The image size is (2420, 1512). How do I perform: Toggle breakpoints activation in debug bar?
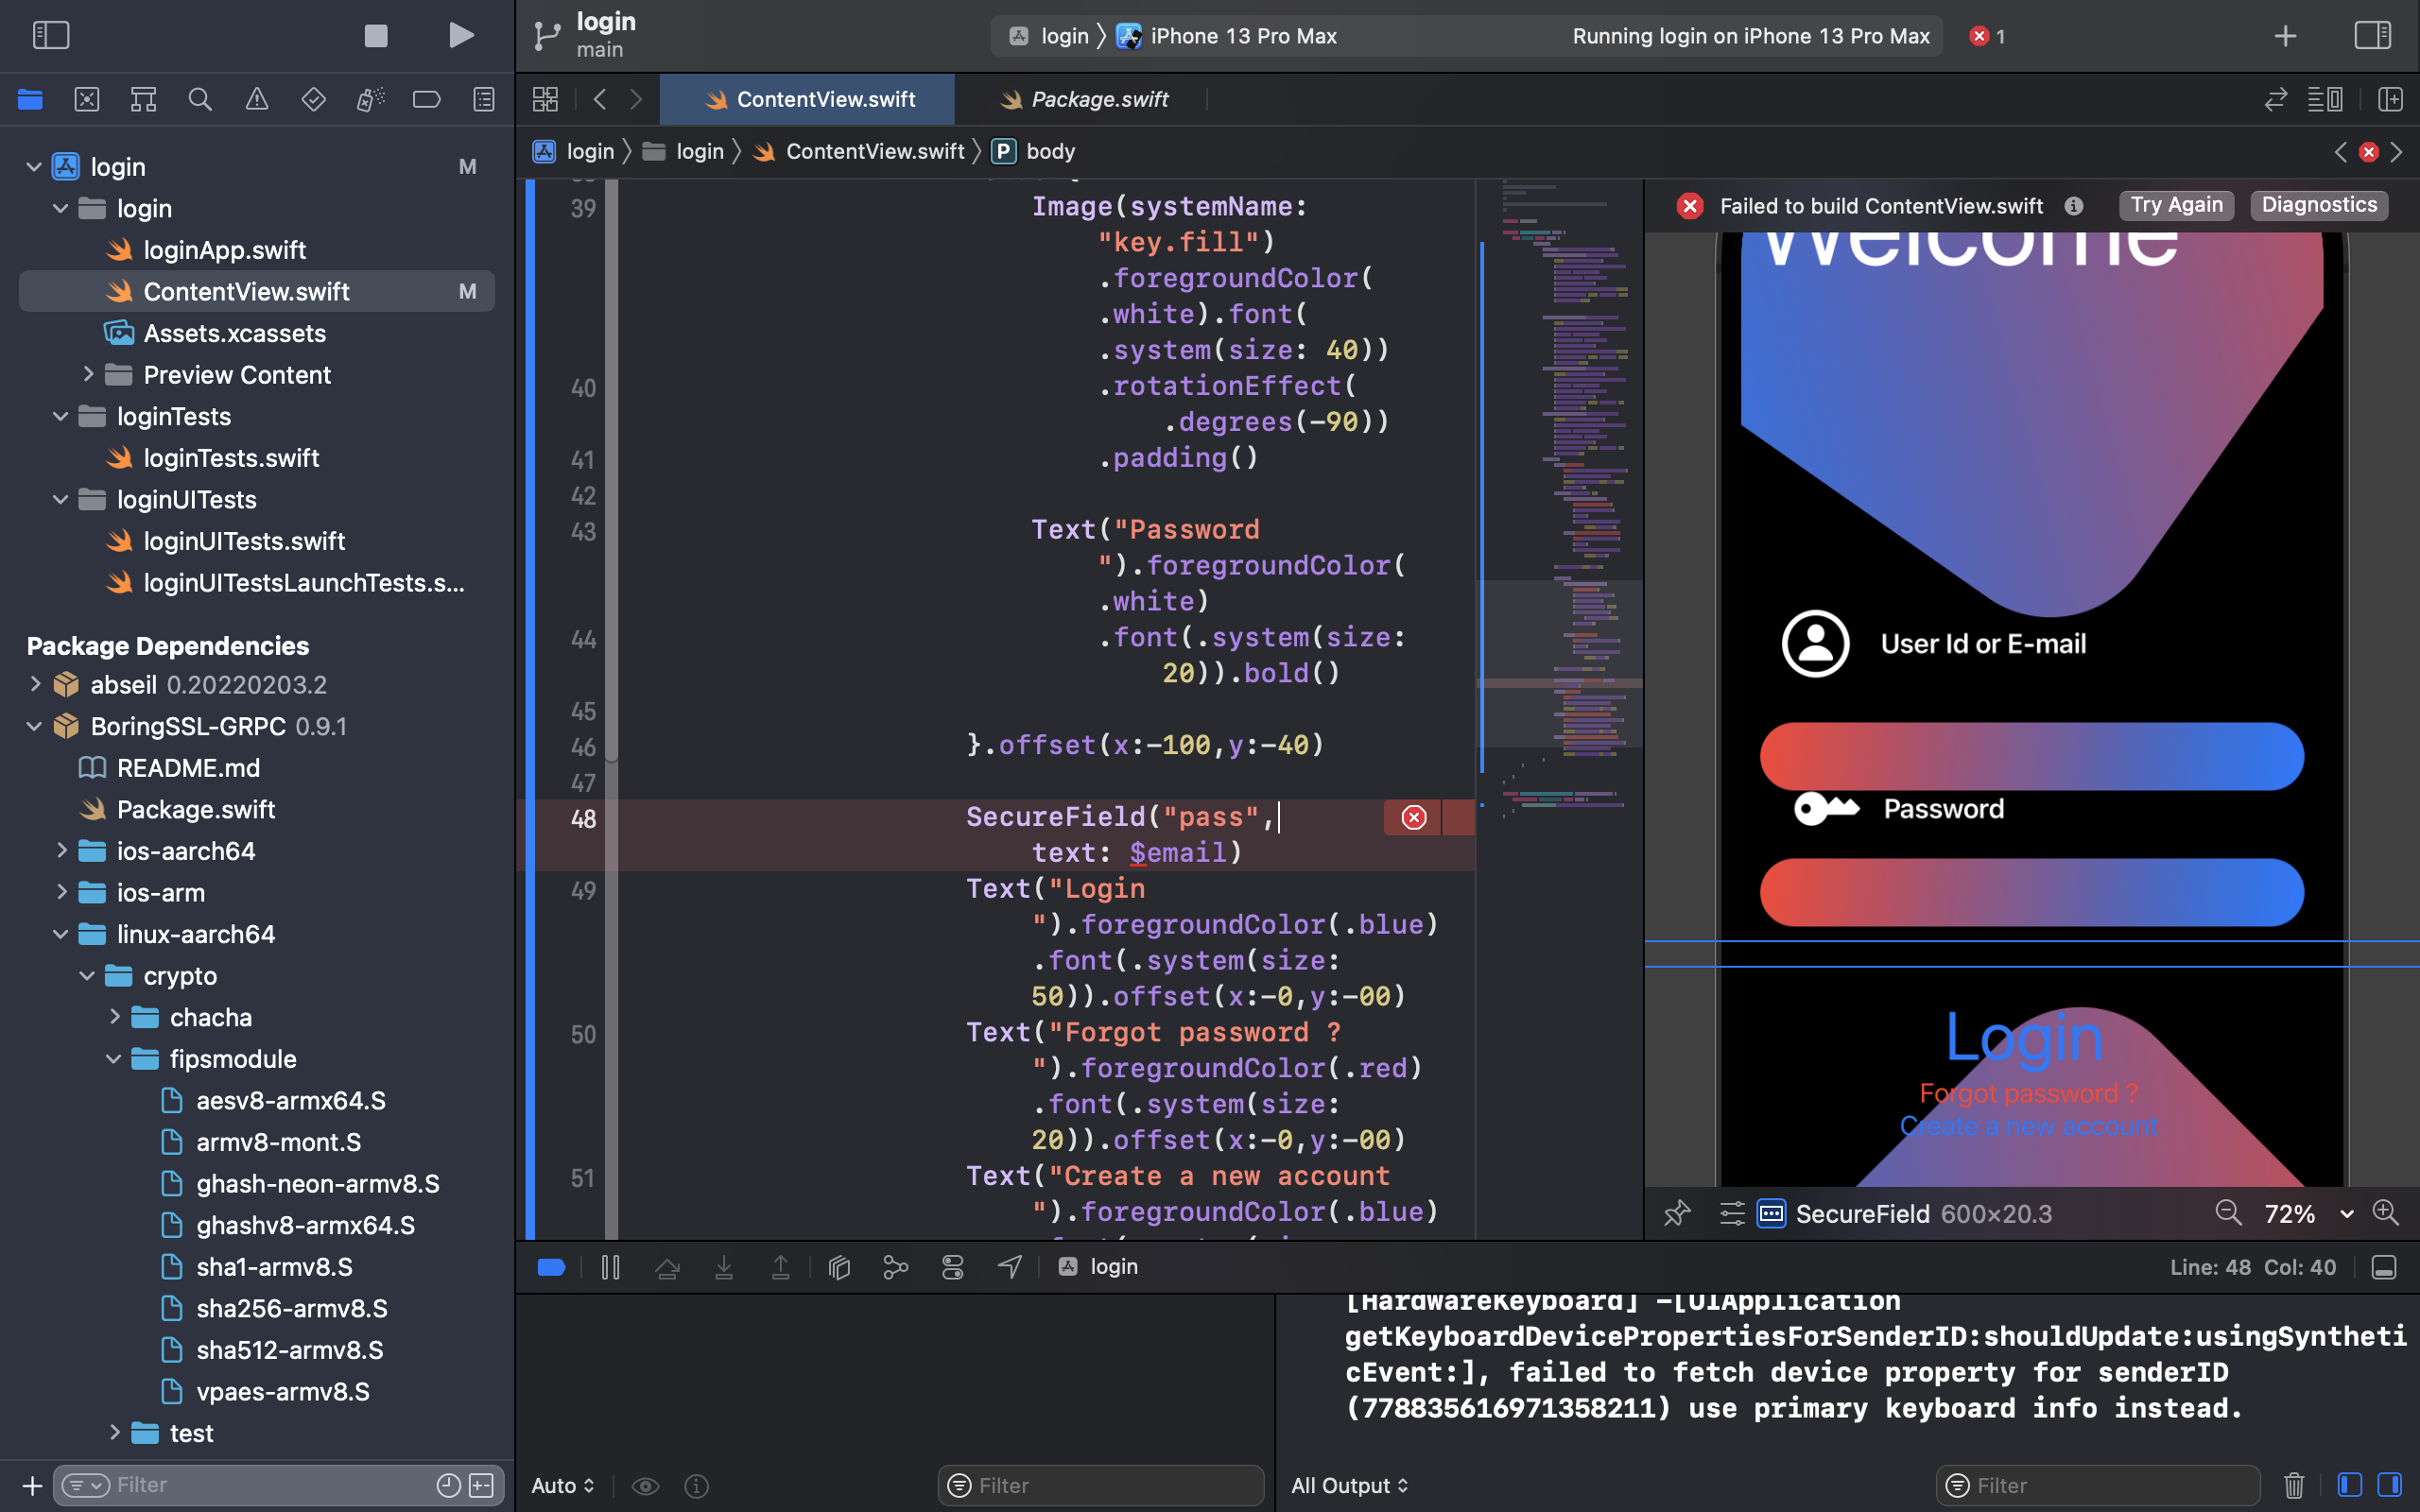(x=552, y=1267)
